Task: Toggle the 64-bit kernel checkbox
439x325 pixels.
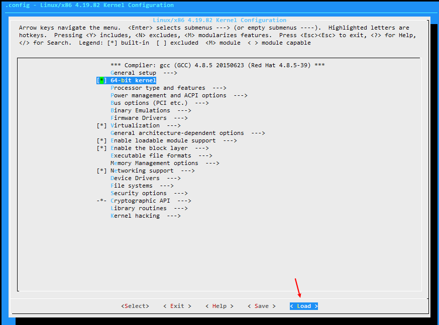Action: [101, 80]
